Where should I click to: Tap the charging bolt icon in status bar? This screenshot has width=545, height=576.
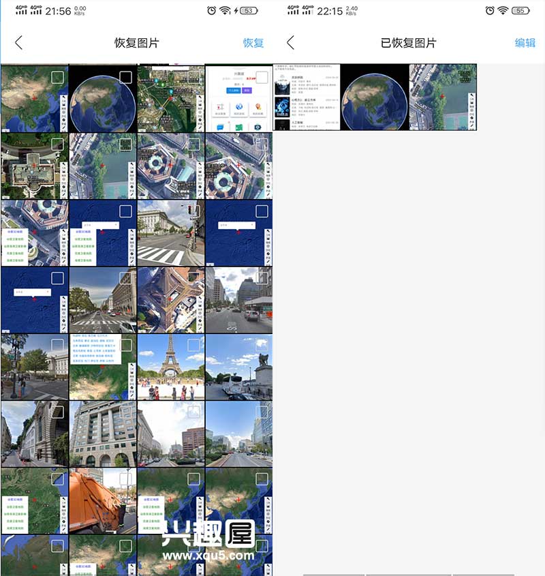pyautogui.click(x=236, y=11)
